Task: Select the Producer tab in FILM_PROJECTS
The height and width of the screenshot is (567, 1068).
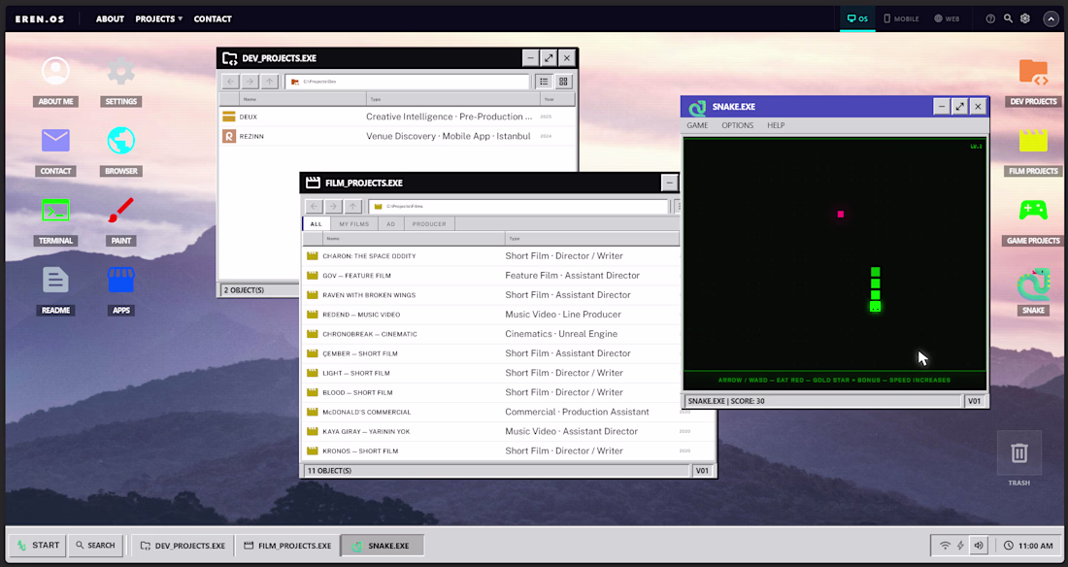Action: [x=429, y=224]
